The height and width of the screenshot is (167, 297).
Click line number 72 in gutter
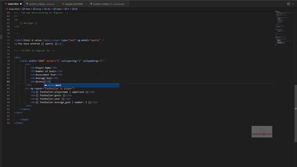[8, 40]
